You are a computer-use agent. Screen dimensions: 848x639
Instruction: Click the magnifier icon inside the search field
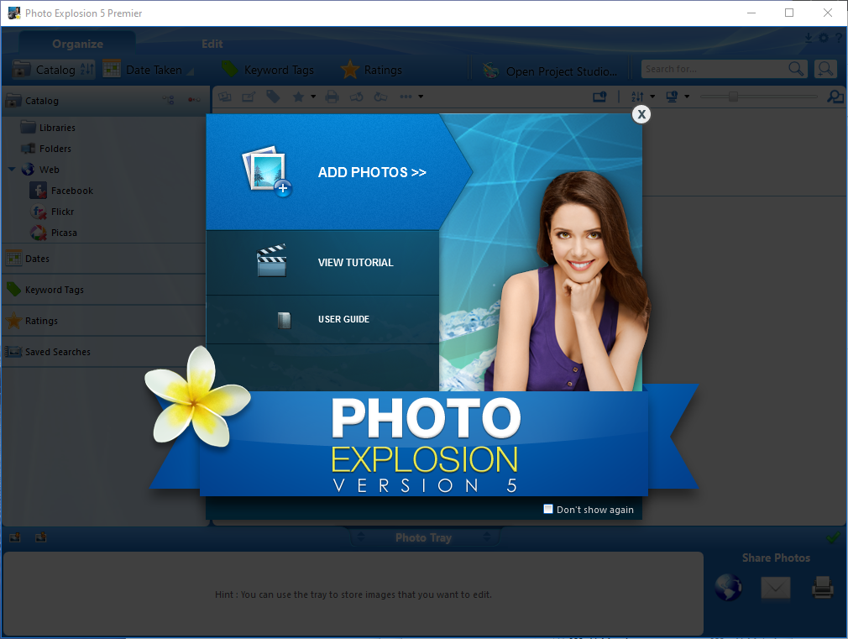[x=796, y=69]
